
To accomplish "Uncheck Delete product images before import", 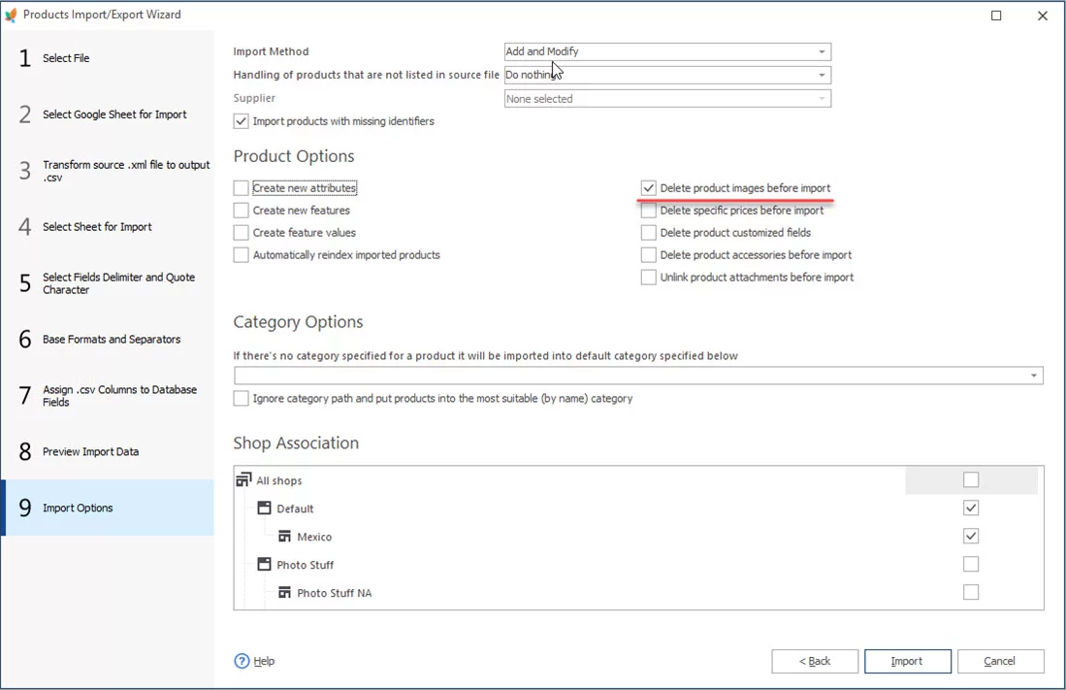I will [649, 188].
